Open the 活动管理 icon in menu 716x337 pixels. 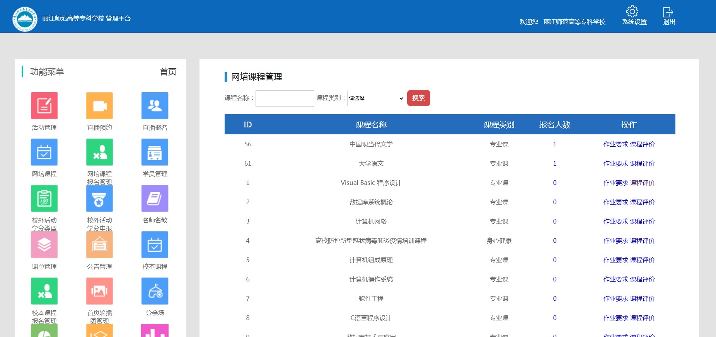(44, 106)
